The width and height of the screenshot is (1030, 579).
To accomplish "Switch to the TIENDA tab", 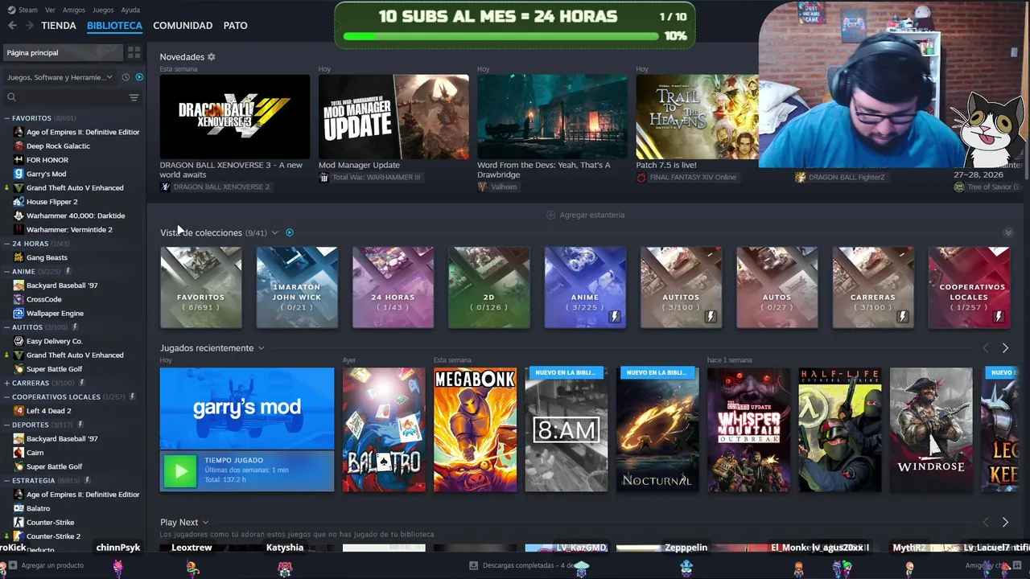I will [59, 26].
